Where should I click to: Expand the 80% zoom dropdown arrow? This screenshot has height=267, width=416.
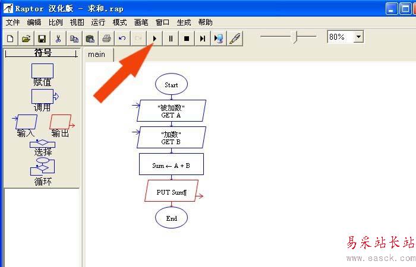tap(358, 37)
